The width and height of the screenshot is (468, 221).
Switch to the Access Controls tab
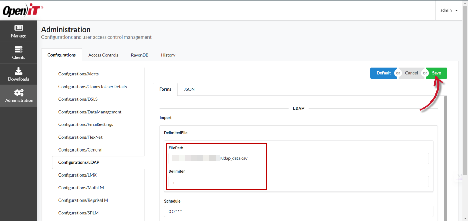pos(103,55)
